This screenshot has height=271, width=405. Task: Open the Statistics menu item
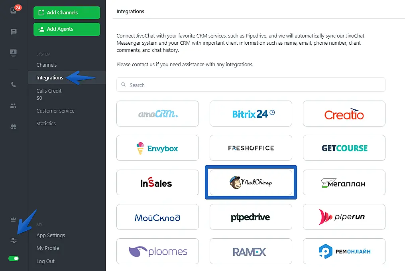[x=46, y=124]
